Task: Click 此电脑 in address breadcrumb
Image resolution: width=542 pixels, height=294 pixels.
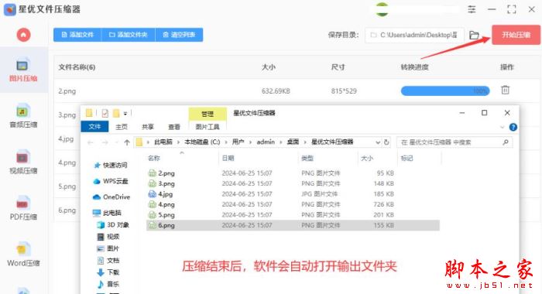Action: (x=163, y=142)
